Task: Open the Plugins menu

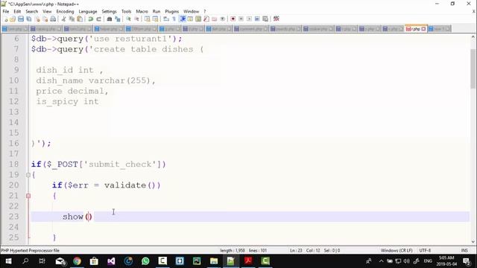Action: (x=172, y=12)
